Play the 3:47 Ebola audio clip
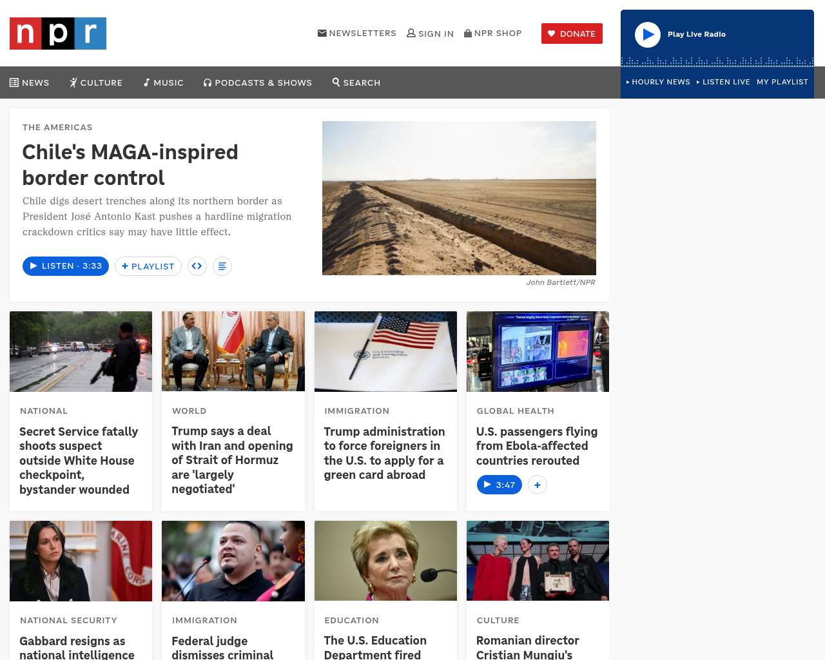The height and width of the screenshot is (660, 825). [500, 485]
